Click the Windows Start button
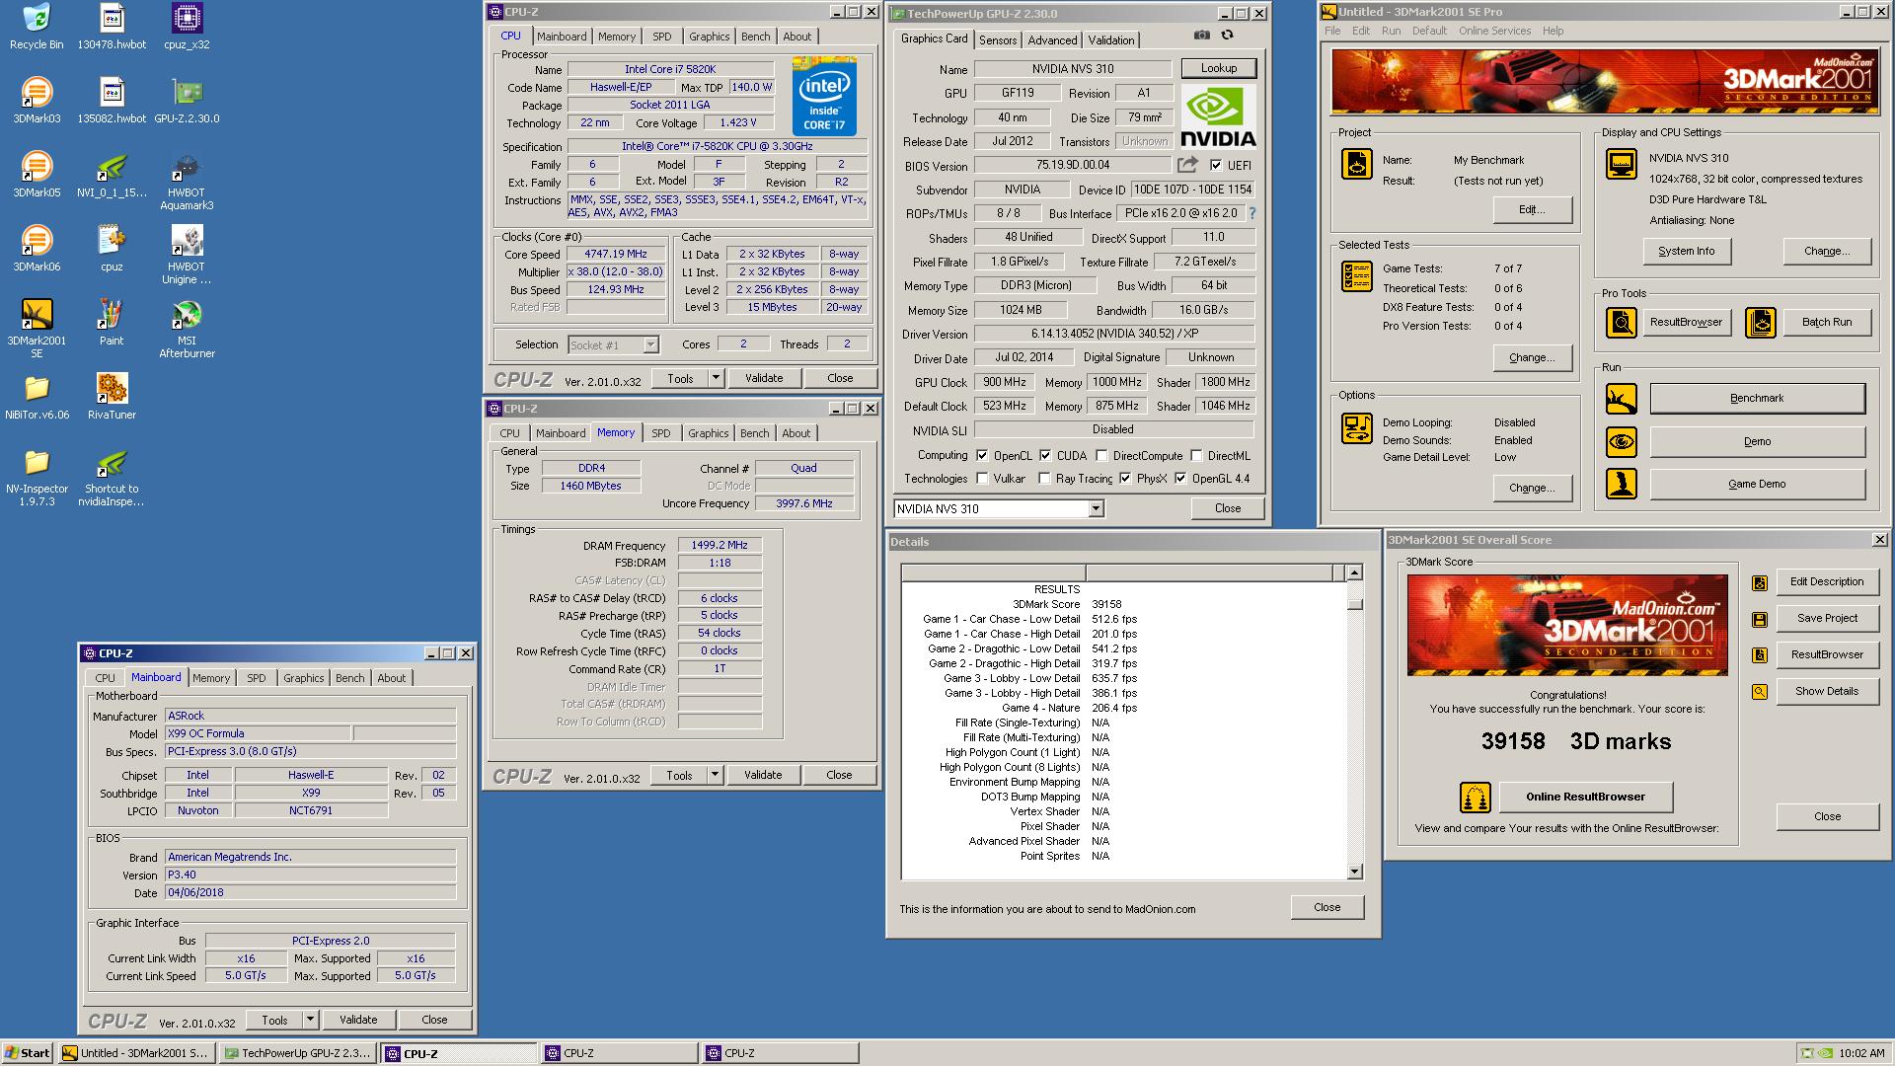The height and width of the screenshot is (1066, 1895). [x=28, y=1053]
